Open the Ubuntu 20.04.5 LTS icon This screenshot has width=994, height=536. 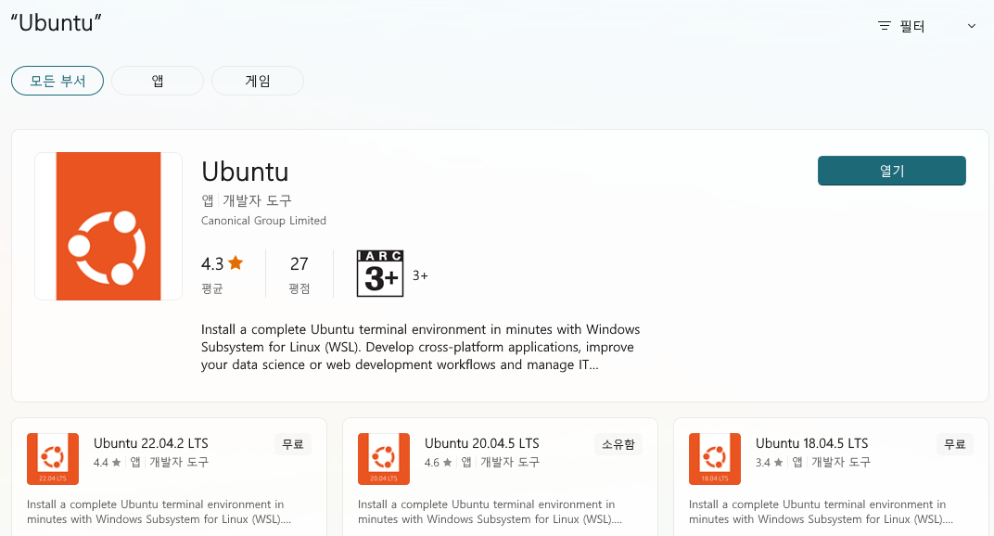pyautogui.click(x=384, y=459)
